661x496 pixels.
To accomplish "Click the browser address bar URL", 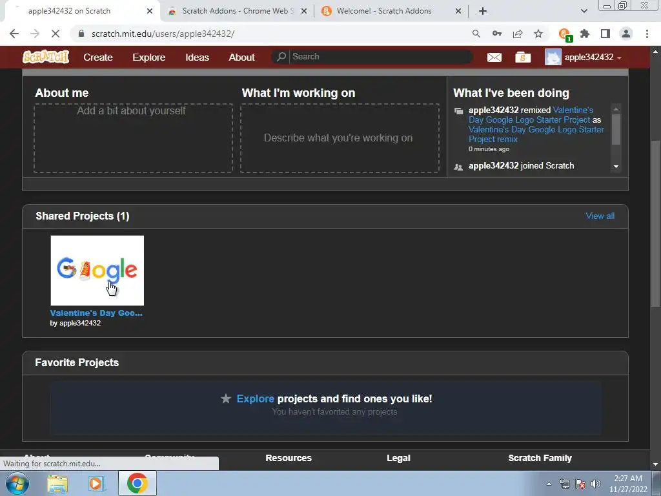I will pyautogui.click(x=163, y=34).
